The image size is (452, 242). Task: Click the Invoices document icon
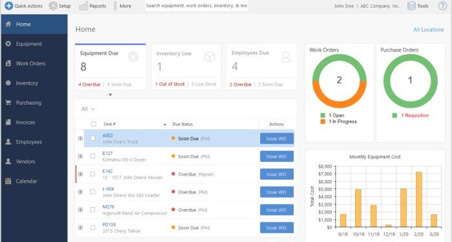8,122
